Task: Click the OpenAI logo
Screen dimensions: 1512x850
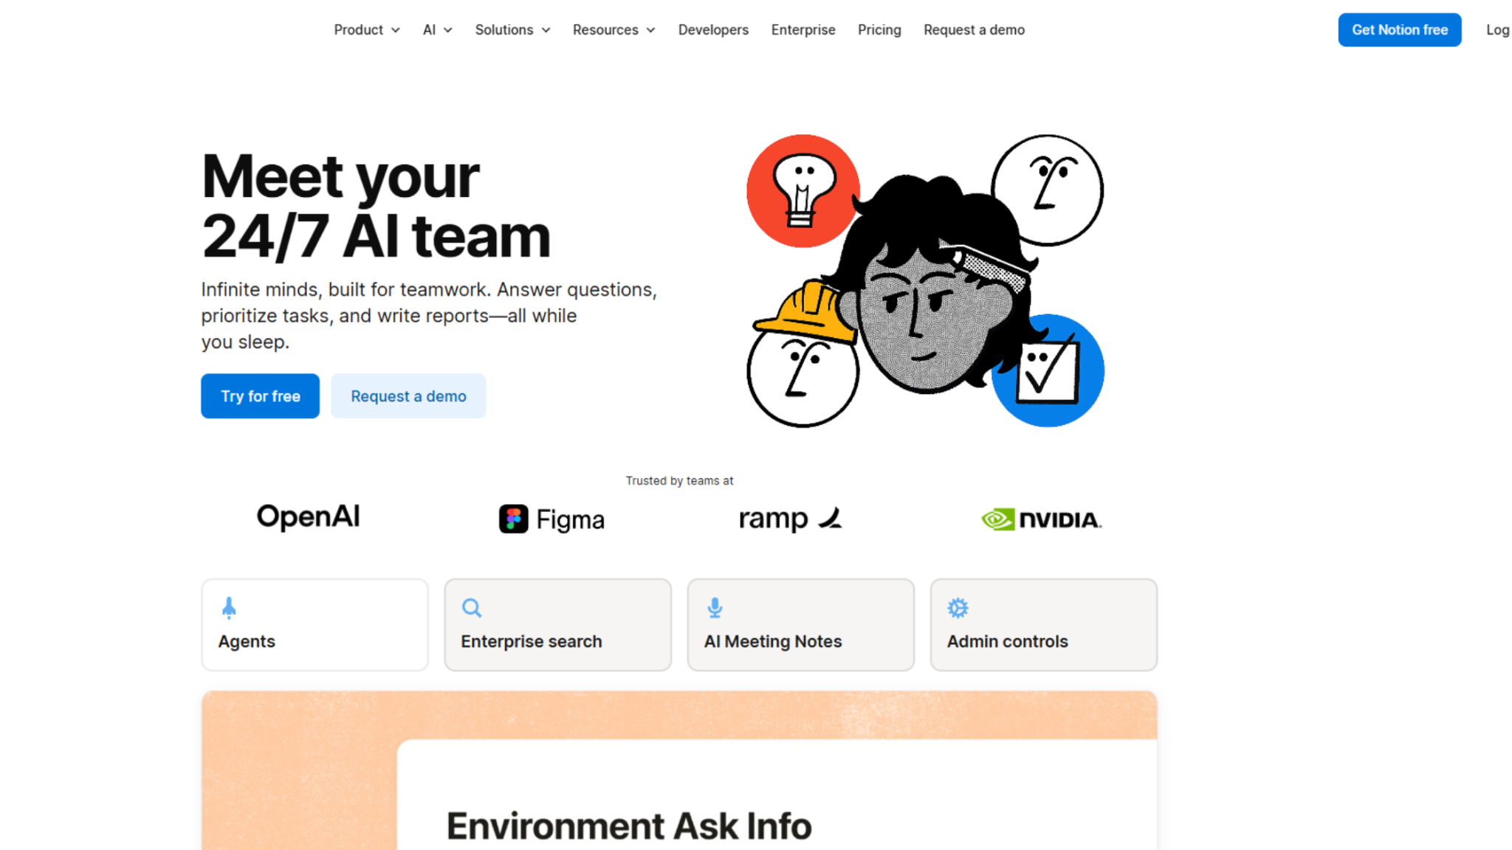Action: tap(309, 517)
